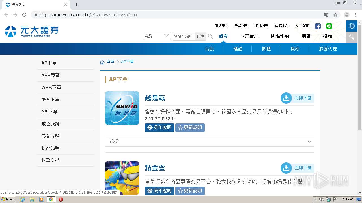The height and width of the screenshot is (203, 362).
Task: Select the 興櫃 submenu tab
Action: click(266, 49)
